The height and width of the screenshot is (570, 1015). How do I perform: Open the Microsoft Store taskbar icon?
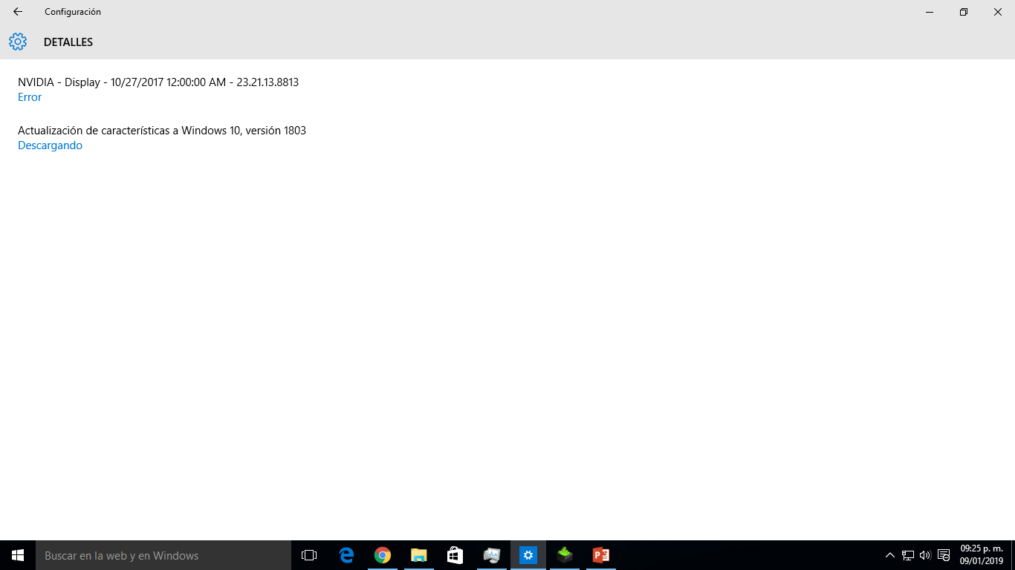[455, 555]
